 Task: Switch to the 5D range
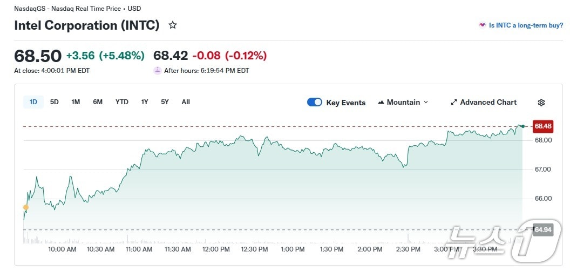[55, 102]
